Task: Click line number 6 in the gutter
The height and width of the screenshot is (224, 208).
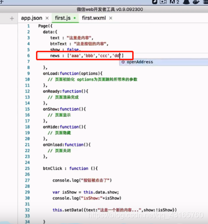Action: 28,56
